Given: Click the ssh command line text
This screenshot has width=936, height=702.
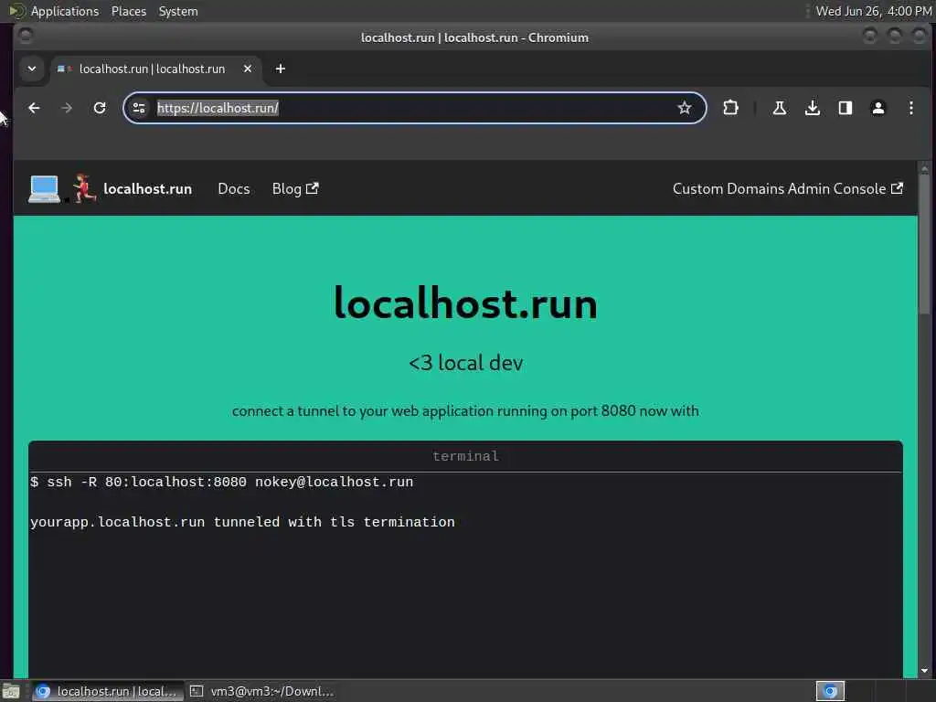Looking at the screenshot, I should tap(222, 483).
